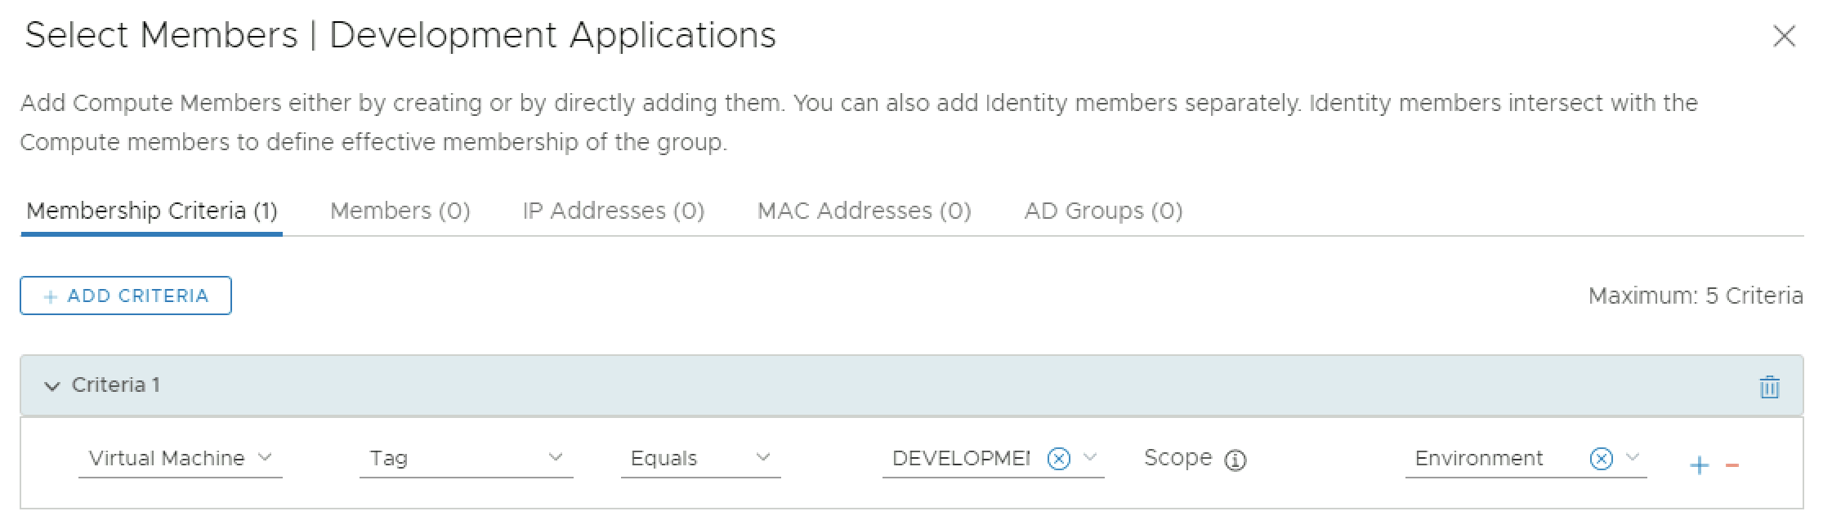The height and width of the screenshot is (529, 1832).
Task: Click the blue plus icon to add condition
Action: click(x=1699, y=465)
